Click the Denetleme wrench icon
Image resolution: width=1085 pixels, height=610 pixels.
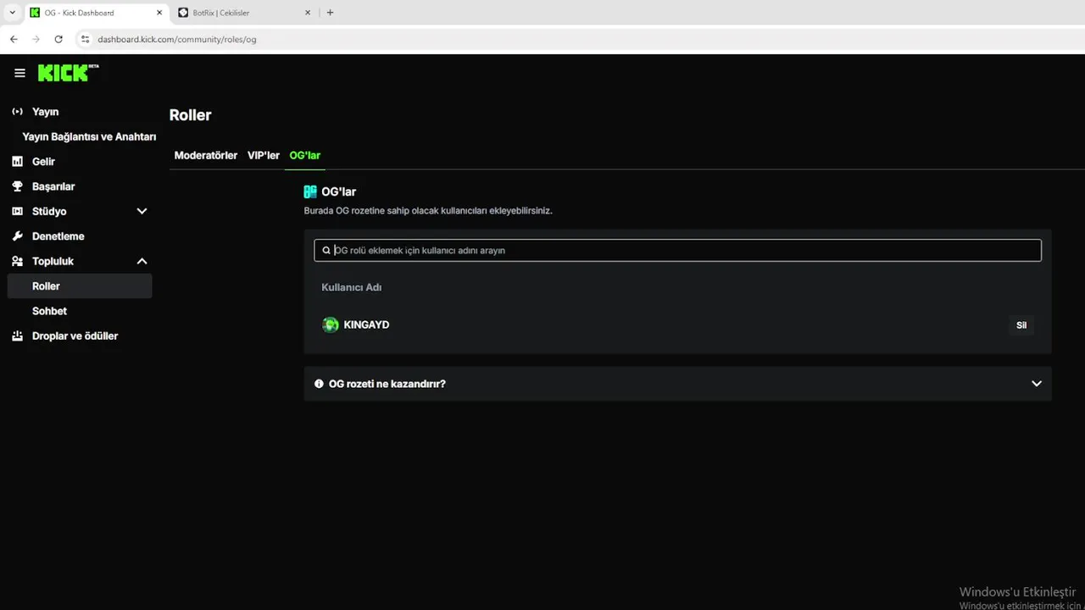[17, 236]
